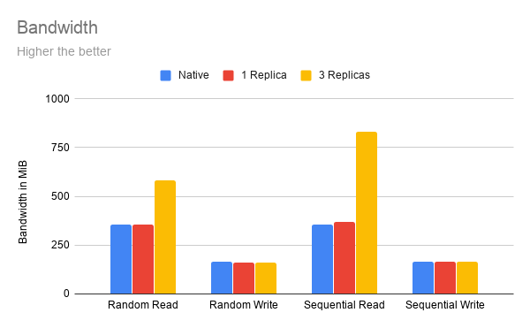Select the 'Bandwidth in MiB' axis title

23,202
